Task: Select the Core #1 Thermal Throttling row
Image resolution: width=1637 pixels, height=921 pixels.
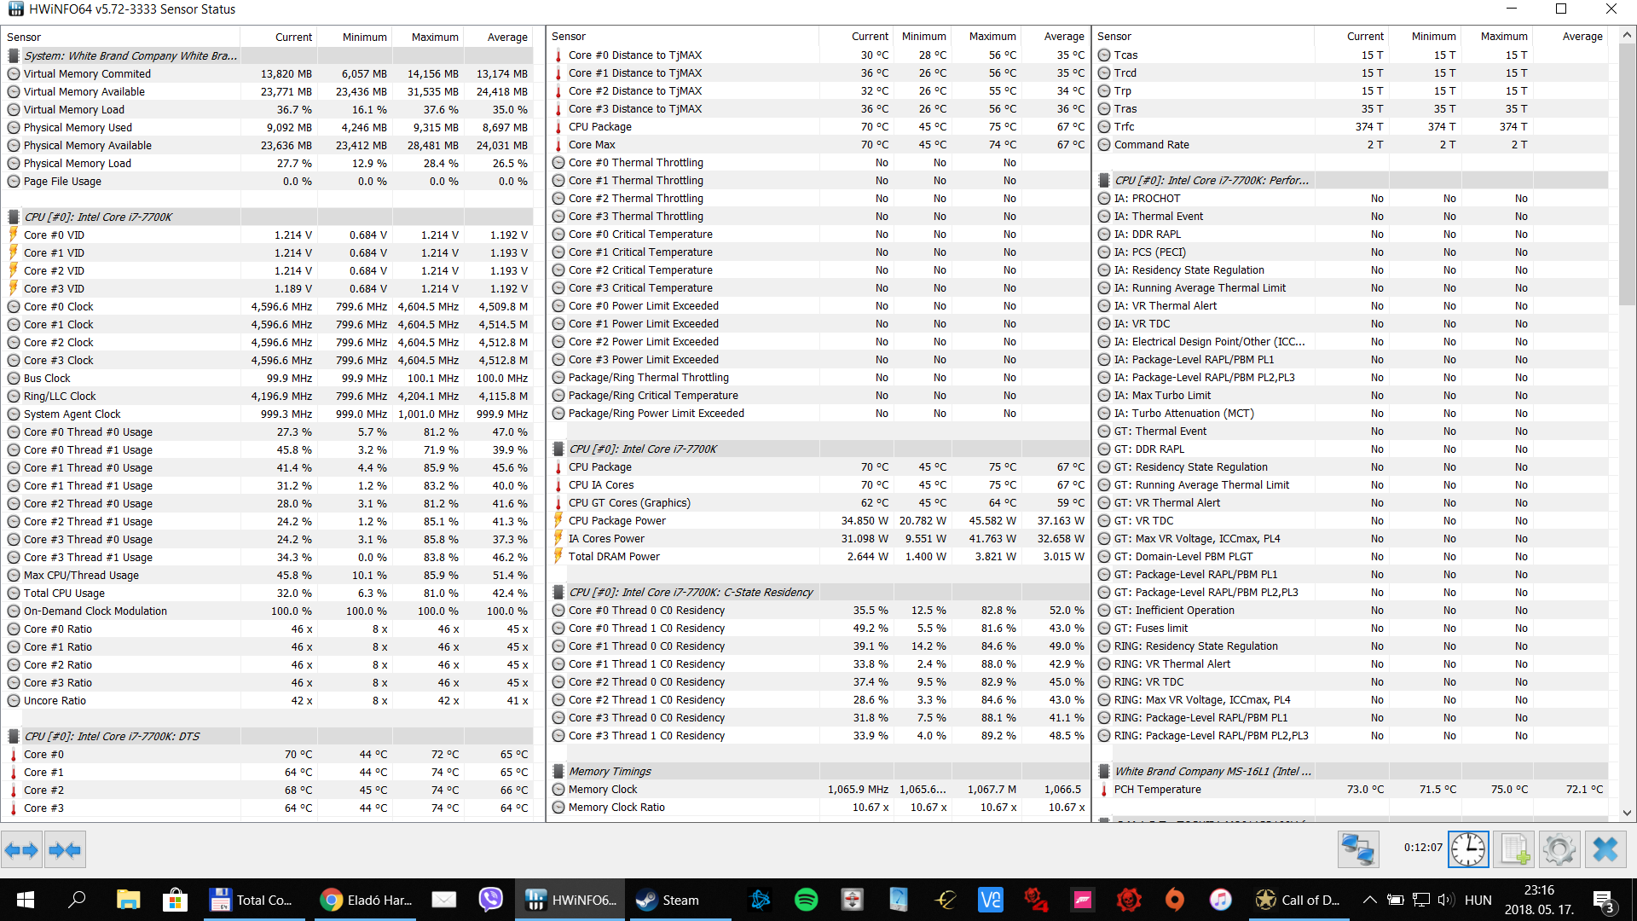Action: 818,181
